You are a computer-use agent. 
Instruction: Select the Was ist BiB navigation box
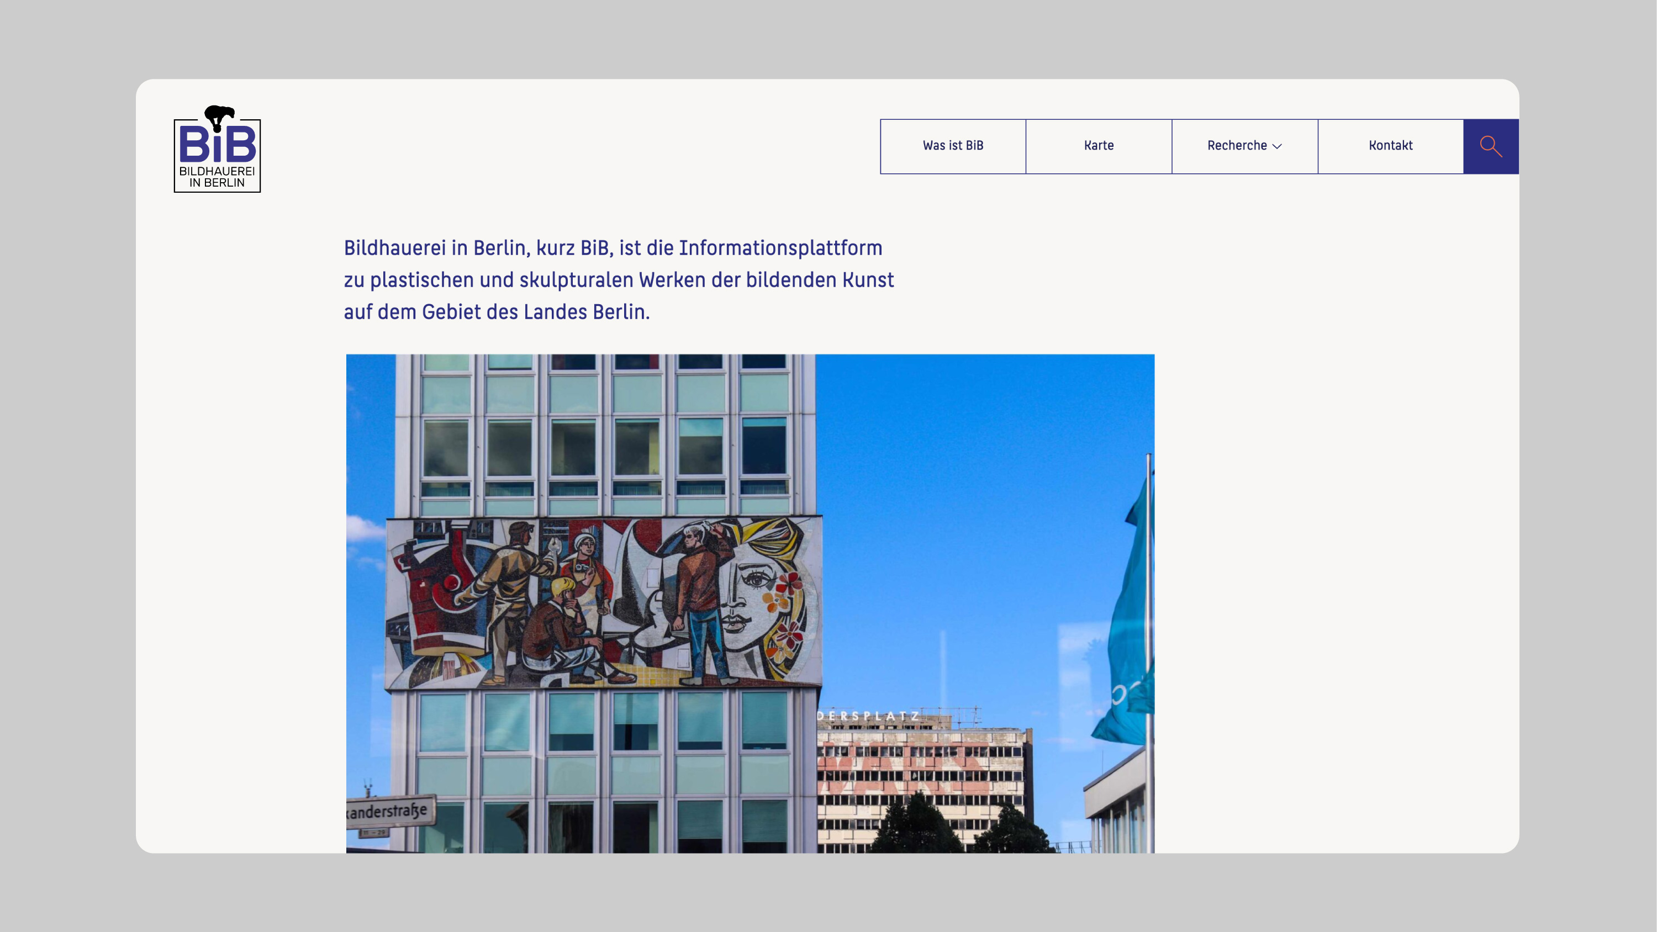point(953,146)
